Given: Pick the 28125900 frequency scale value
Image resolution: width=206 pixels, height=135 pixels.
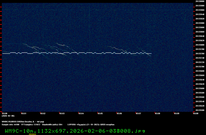Looking at the screenshot, I should point(200,23).
